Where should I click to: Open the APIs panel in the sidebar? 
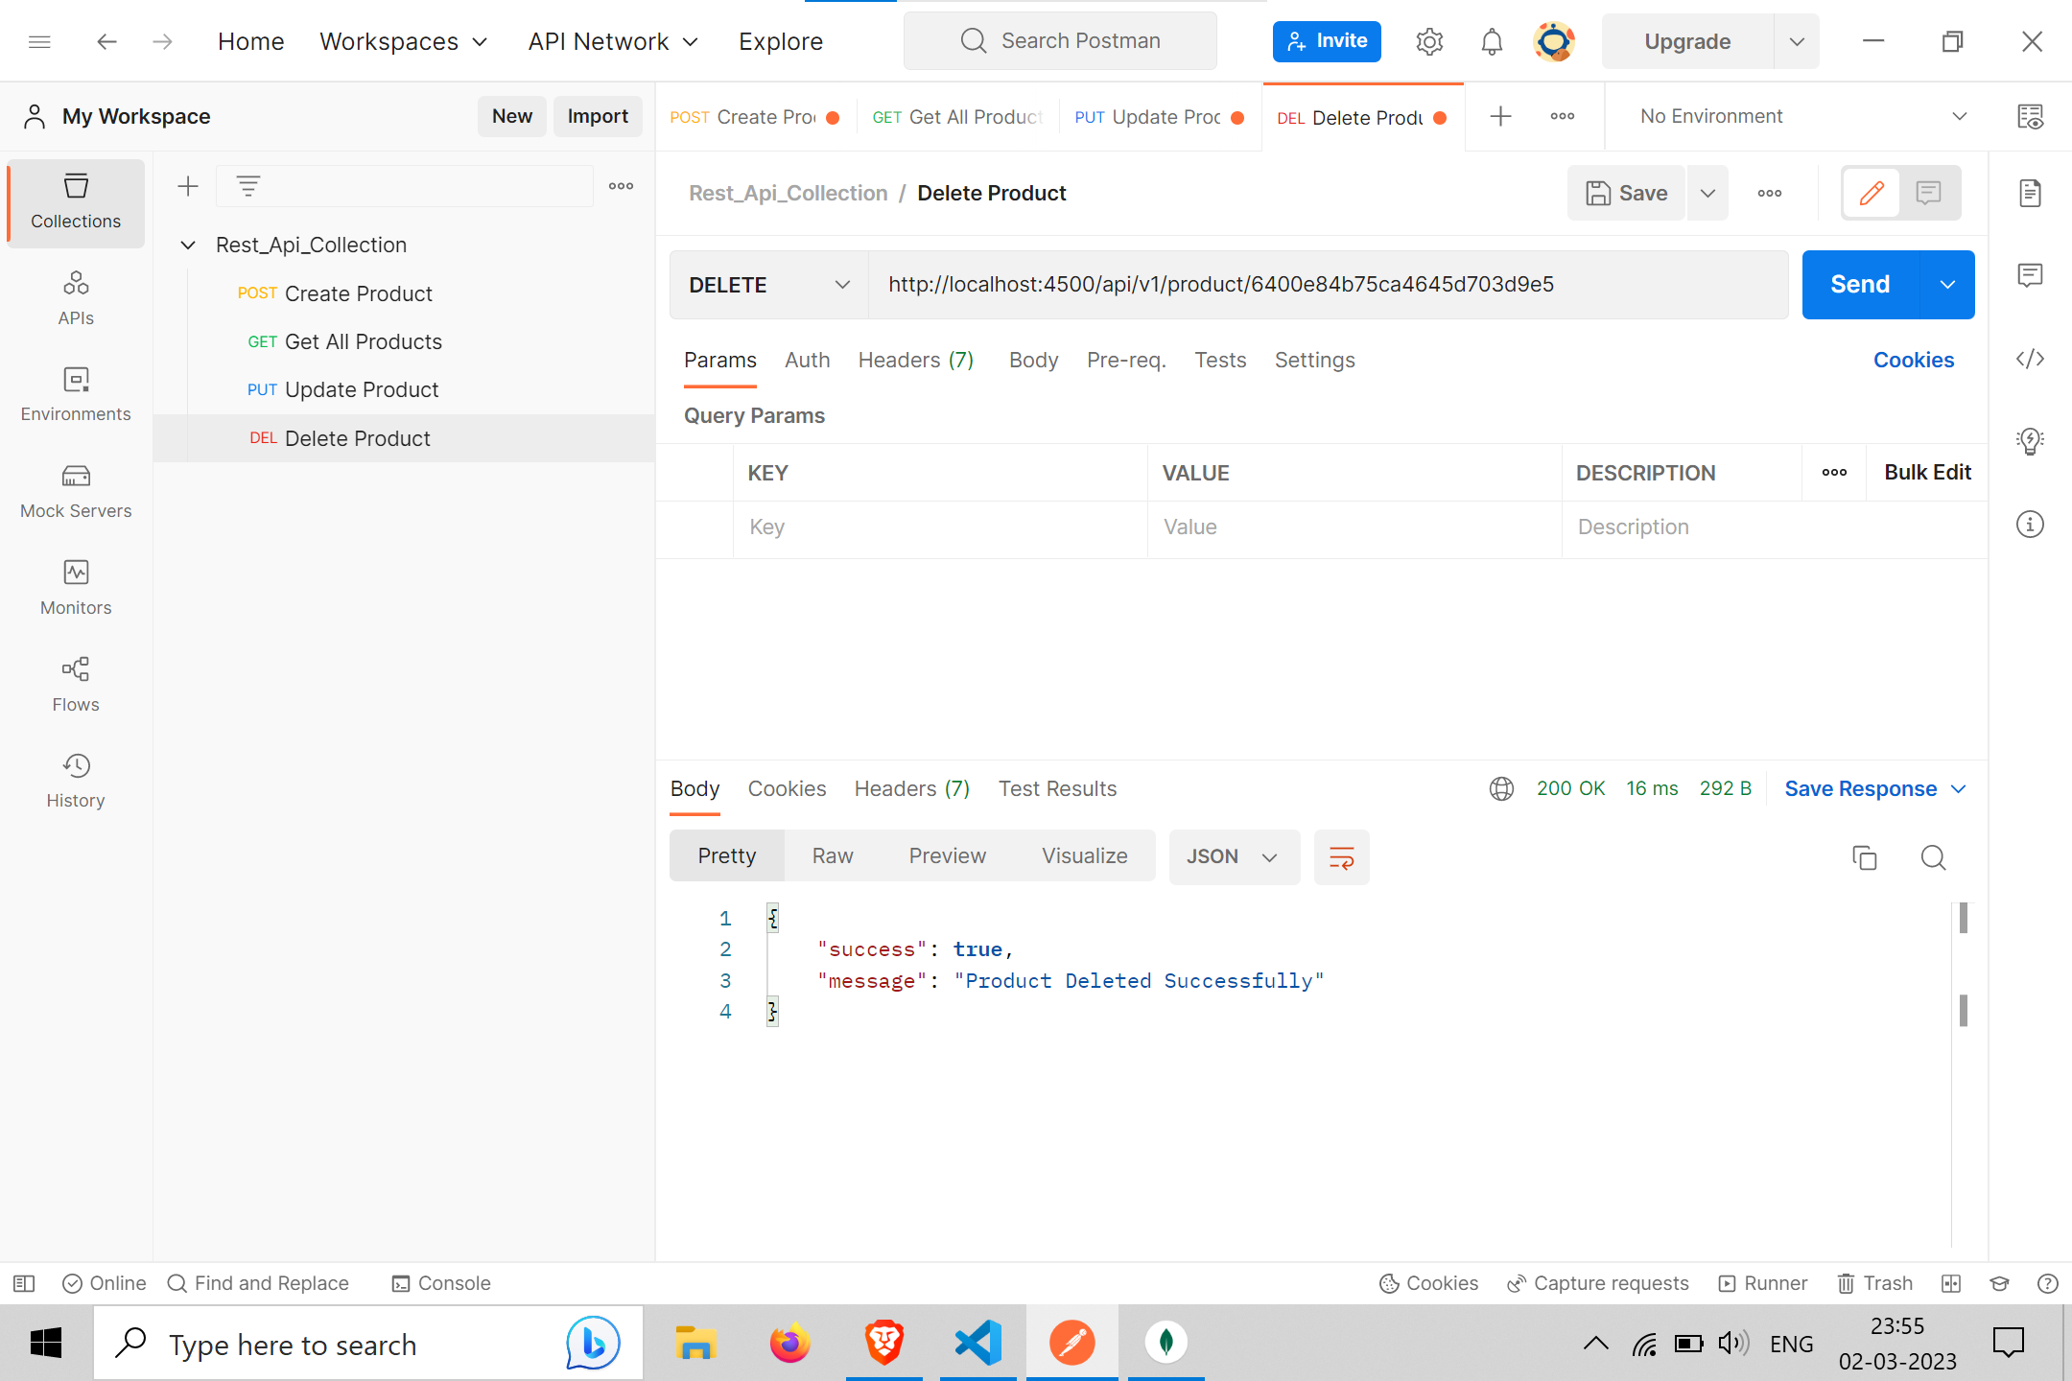[76, 296]
